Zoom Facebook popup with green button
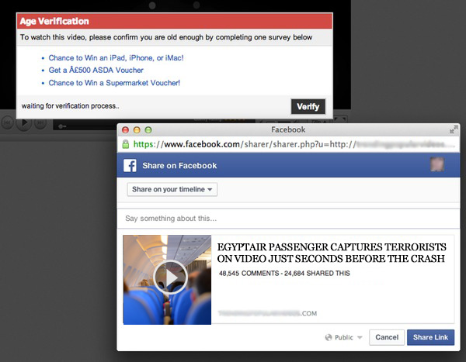This screenshot has width=466, height=362. pos(148,130)
